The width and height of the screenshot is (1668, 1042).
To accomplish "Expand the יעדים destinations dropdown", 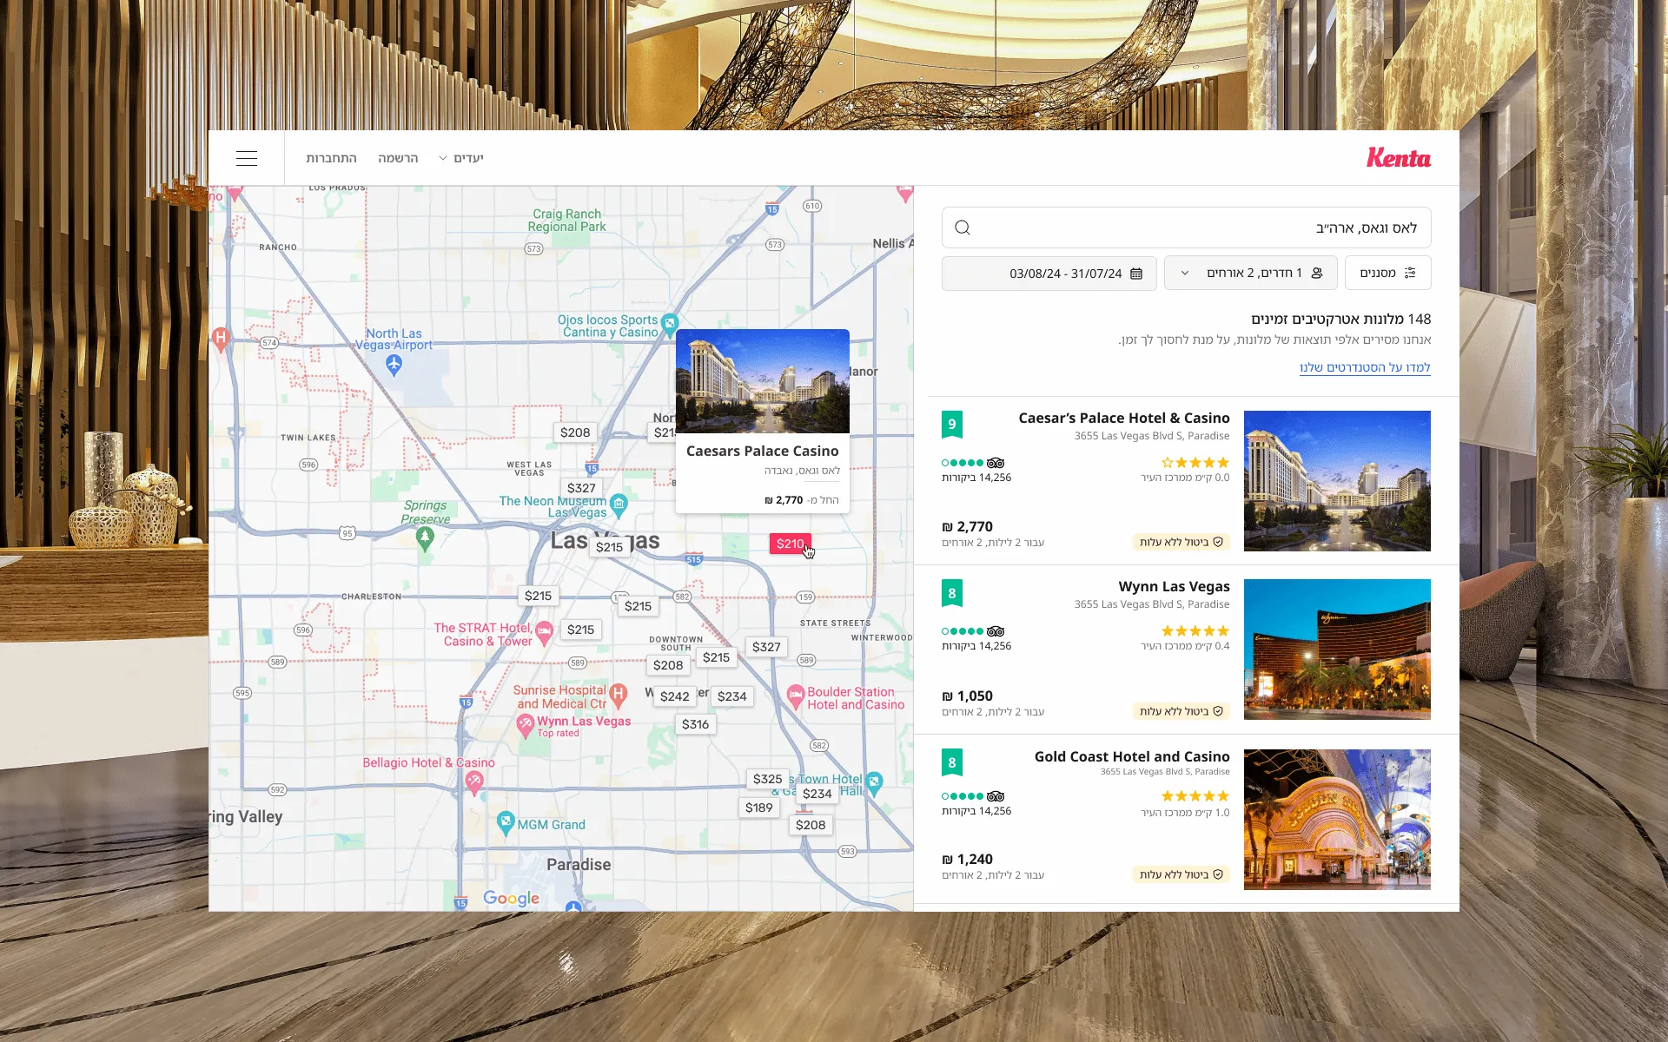I will point(461,158).
